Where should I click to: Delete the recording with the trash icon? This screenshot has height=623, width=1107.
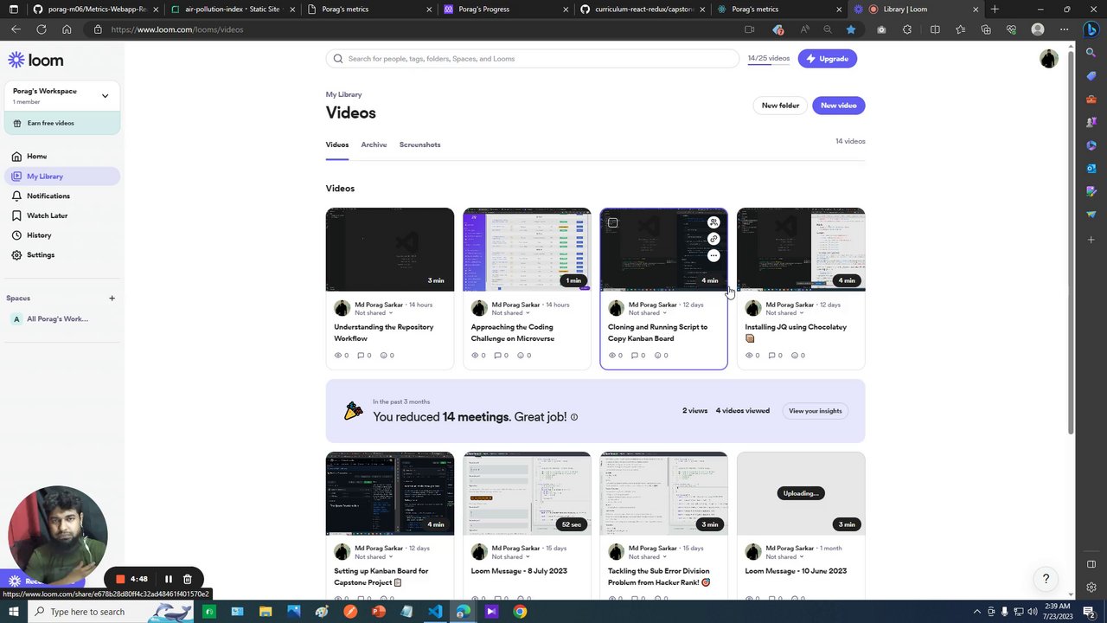tap(187, 579)
